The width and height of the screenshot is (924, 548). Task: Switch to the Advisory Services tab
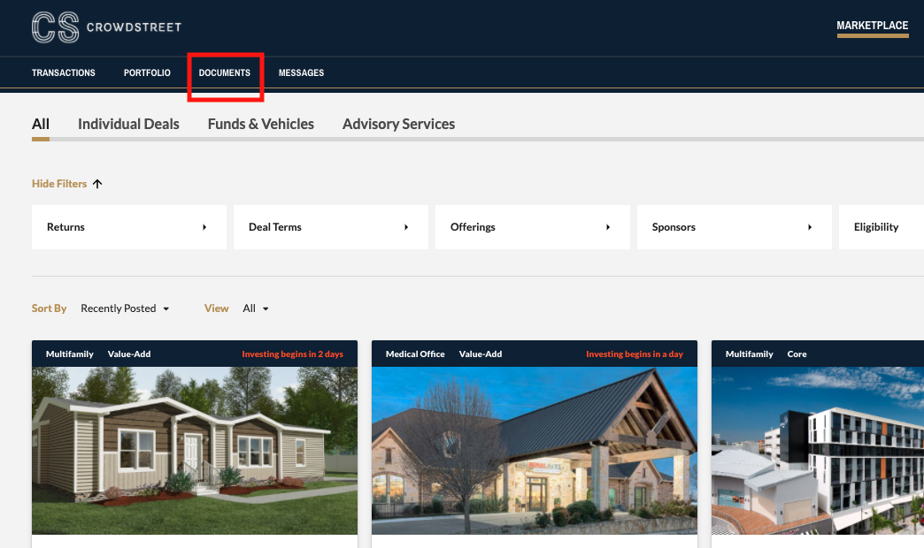(x=399, y=125)
